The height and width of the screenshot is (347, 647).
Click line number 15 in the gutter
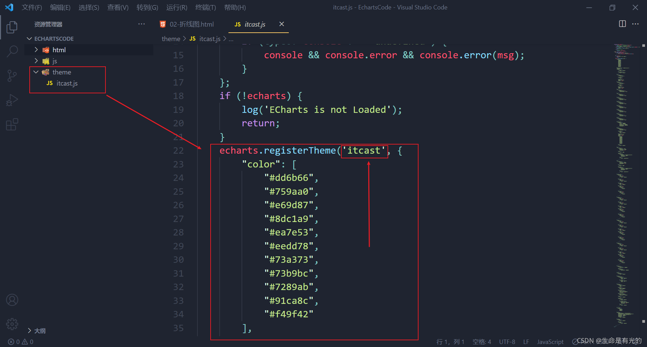pos(178,55)
